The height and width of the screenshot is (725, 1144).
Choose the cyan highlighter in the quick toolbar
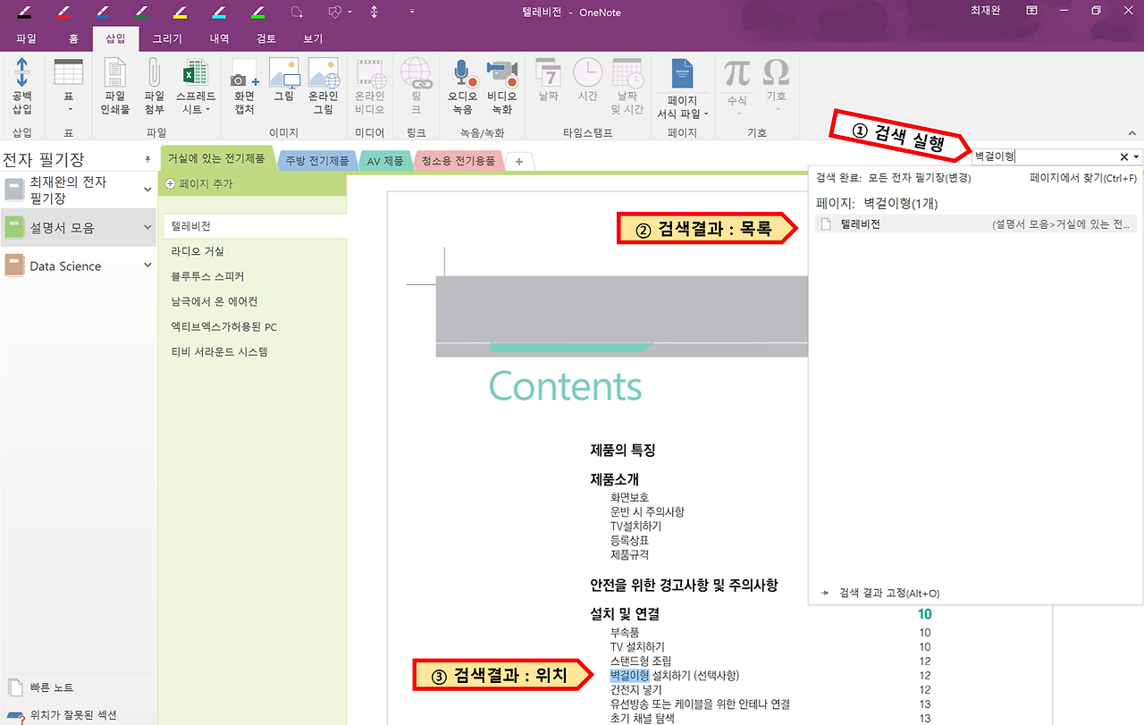coord(219,13)
